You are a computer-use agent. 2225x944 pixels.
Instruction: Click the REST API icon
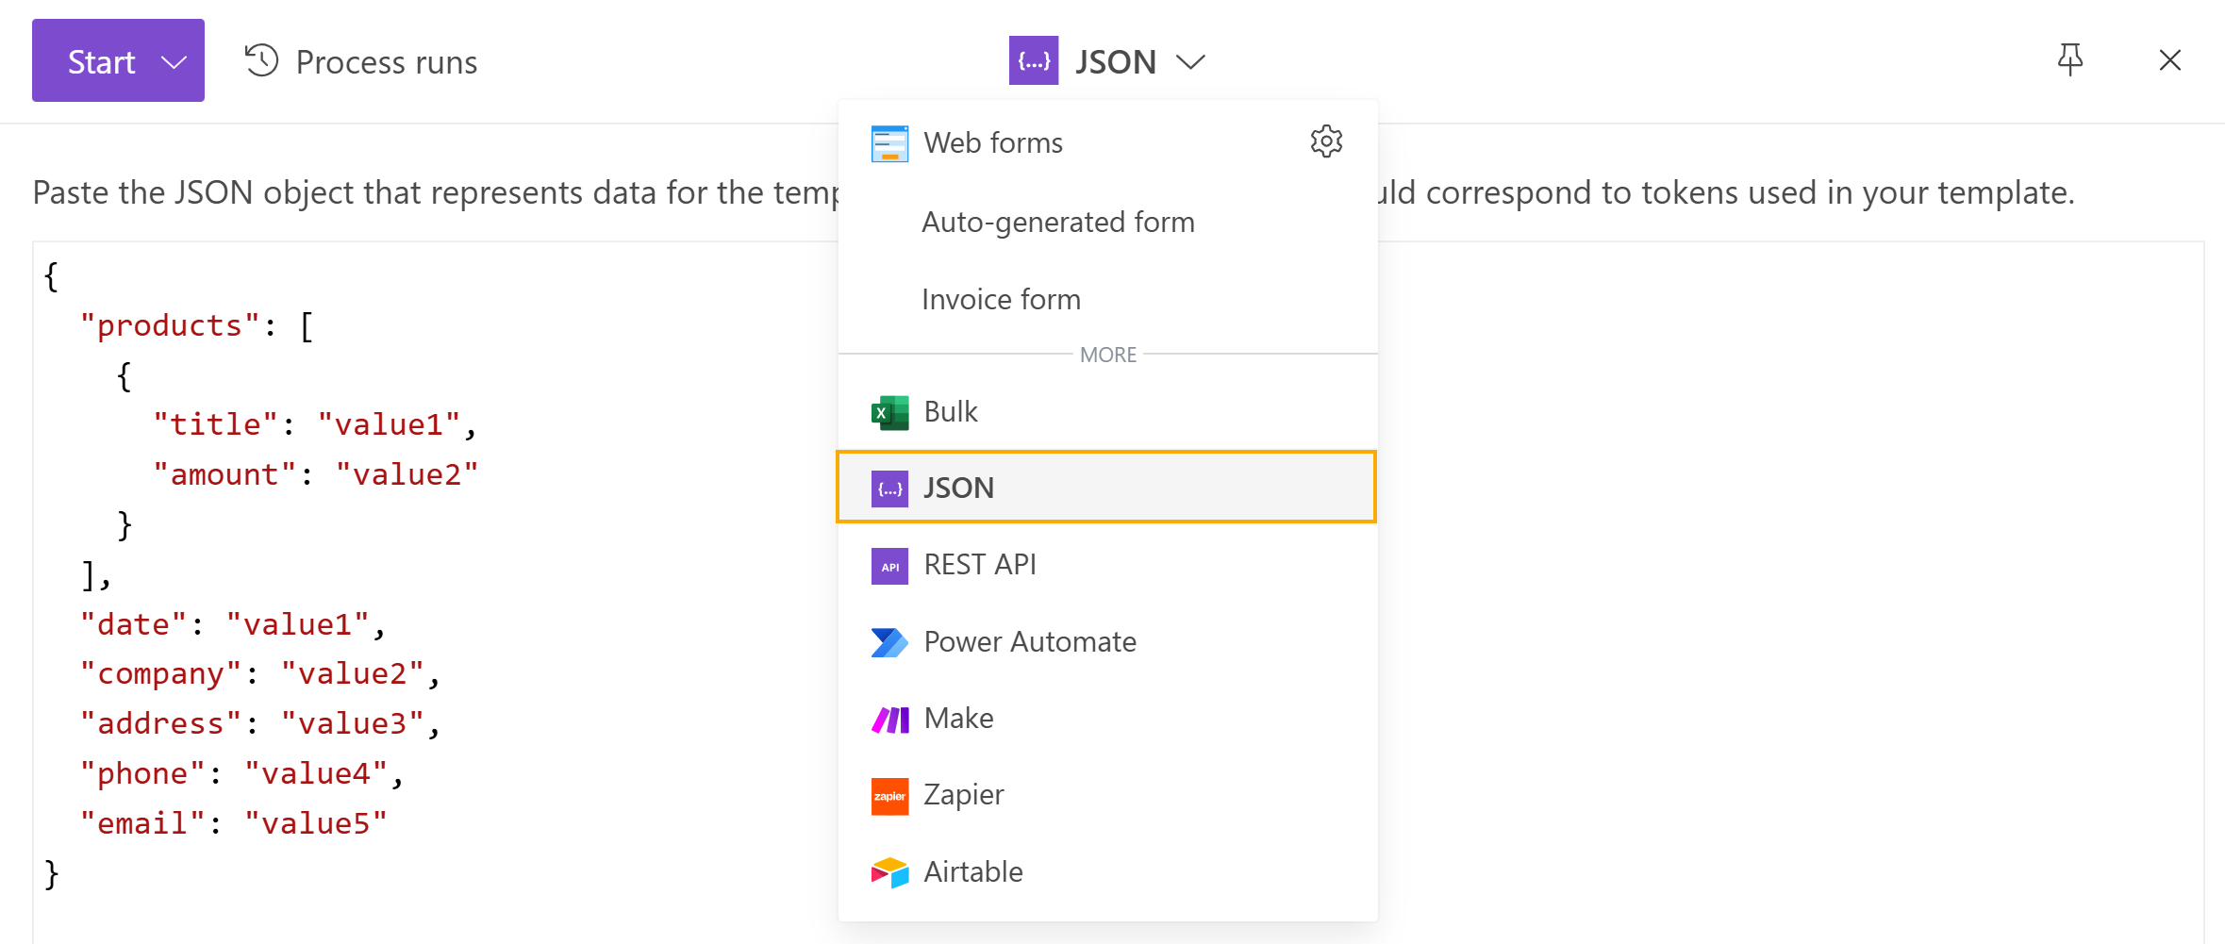[889, 566]
